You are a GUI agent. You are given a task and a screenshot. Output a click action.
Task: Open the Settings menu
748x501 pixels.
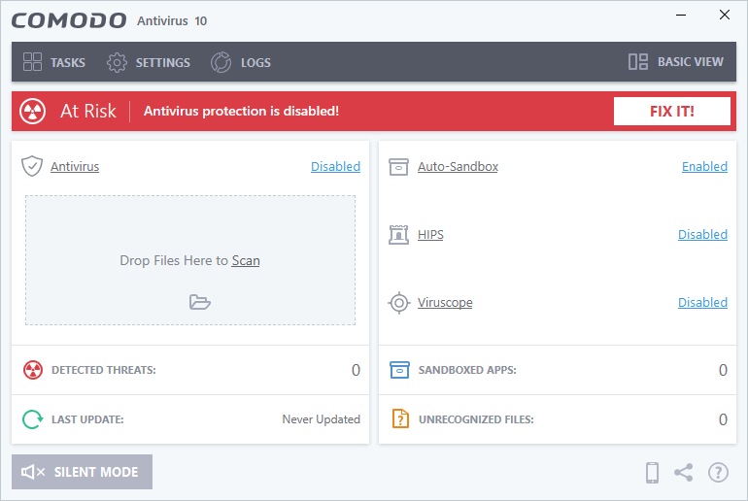[x=149, y=62]
